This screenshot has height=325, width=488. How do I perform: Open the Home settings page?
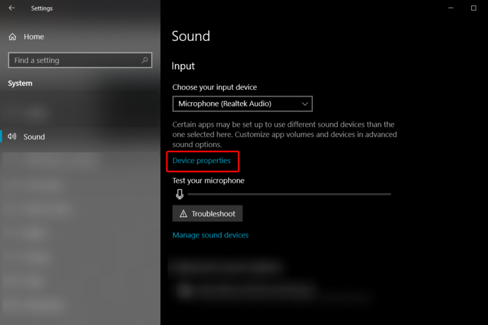[34, 37]
